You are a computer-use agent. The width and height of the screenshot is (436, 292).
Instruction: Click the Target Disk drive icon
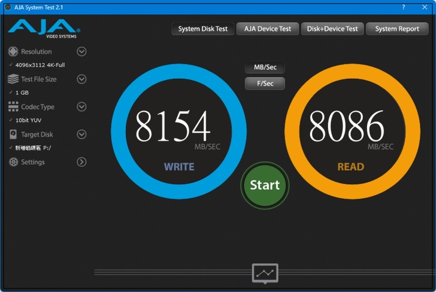(13, 134)
